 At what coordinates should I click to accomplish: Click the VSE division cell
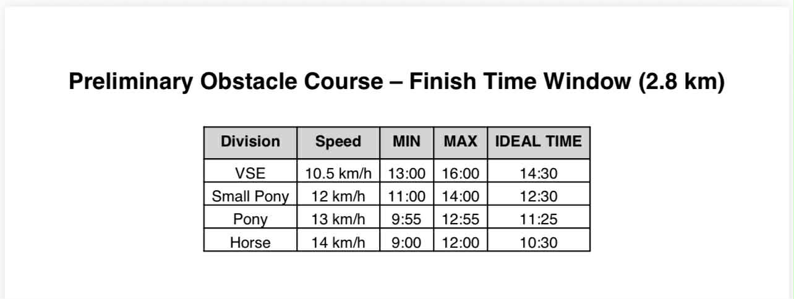pos(250,174)
